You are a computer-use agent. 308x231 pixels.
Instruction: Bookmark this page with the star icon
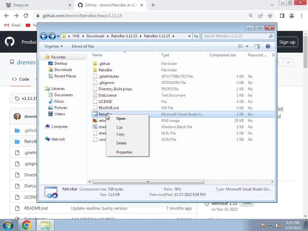[x=270, y=16]
